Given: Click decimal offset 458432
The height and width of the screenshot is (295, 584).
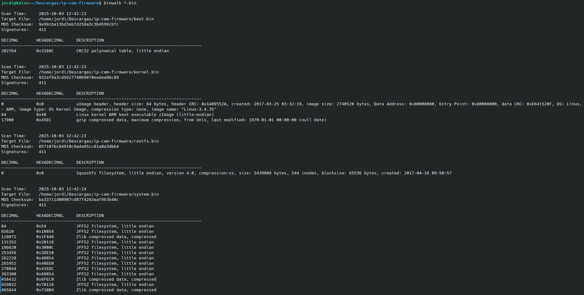Looking at the screenshot, I should [x=9, y=279].
